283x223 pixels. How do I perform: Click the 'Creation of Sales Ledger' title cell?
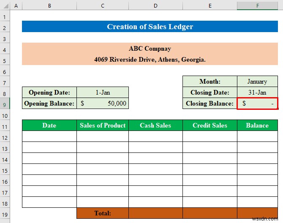tap(150, 27)
